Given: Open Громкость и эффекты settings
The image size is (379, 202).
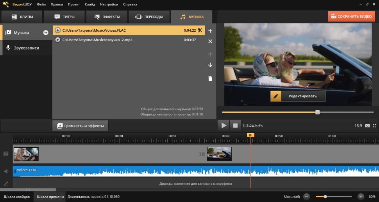Looking at the screenshot, I should (80, 126).
